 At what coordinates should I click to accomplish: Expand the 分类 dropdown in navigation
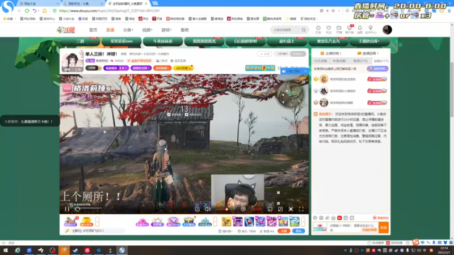pos(128,30)
